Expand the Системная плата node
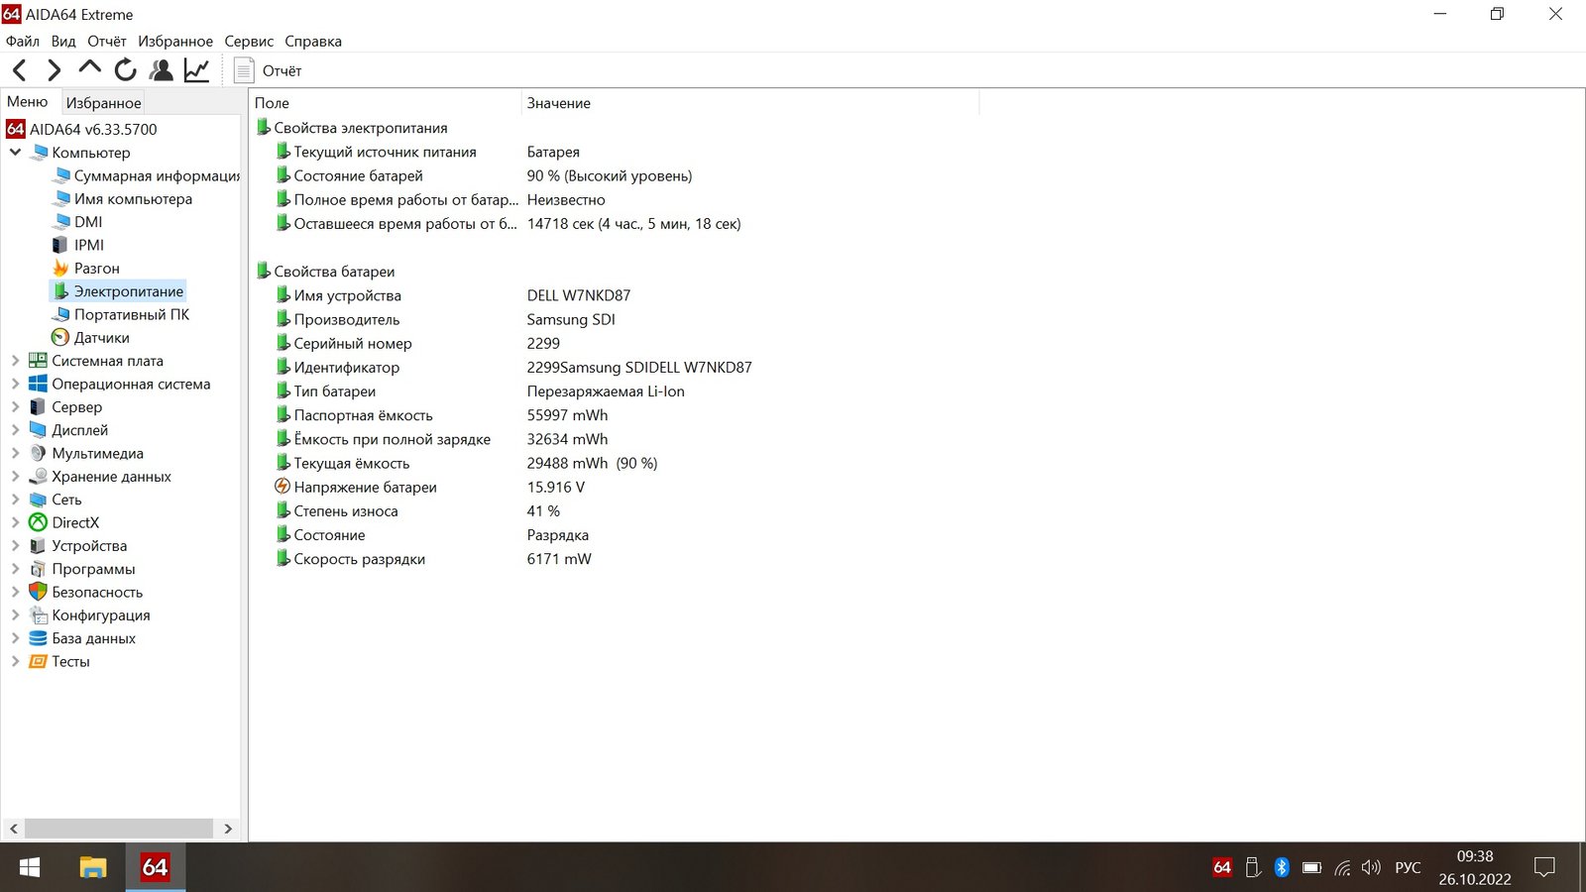The height and width of the screenshot is (892, 1586). 15,361
